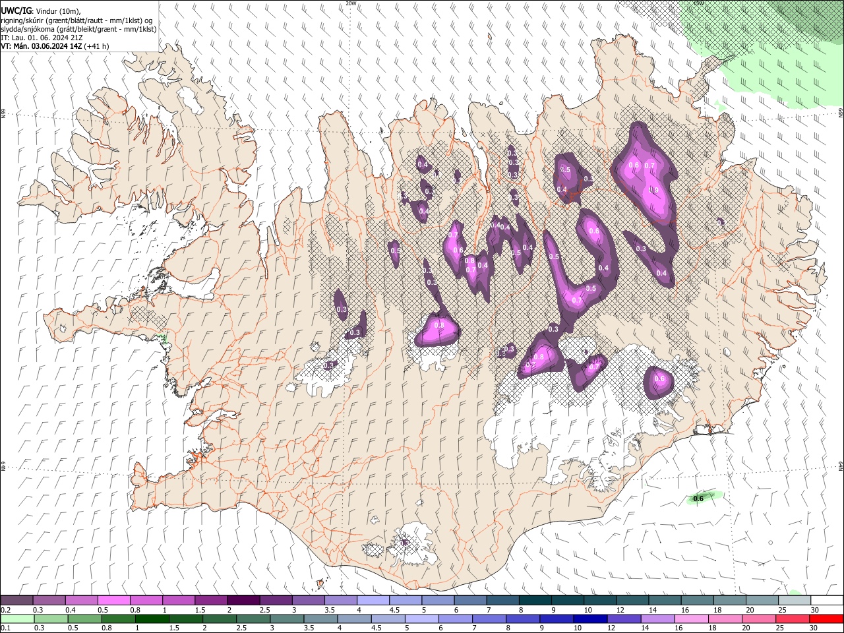Click the 0.2 label in the snow legend
Screen dimensions: 844x633
point(5,610)
